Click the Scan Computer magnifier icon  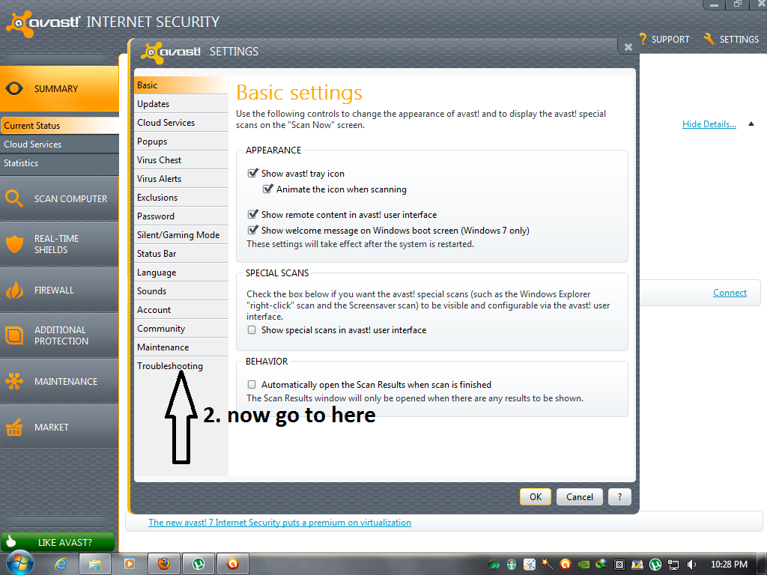[x=14, y=198]
